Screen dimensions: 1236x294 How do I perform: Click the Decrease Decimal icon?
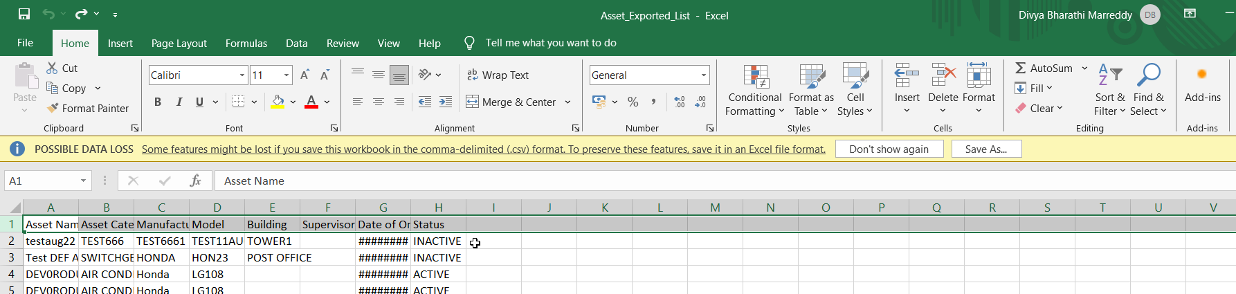(x=700, y=102)
